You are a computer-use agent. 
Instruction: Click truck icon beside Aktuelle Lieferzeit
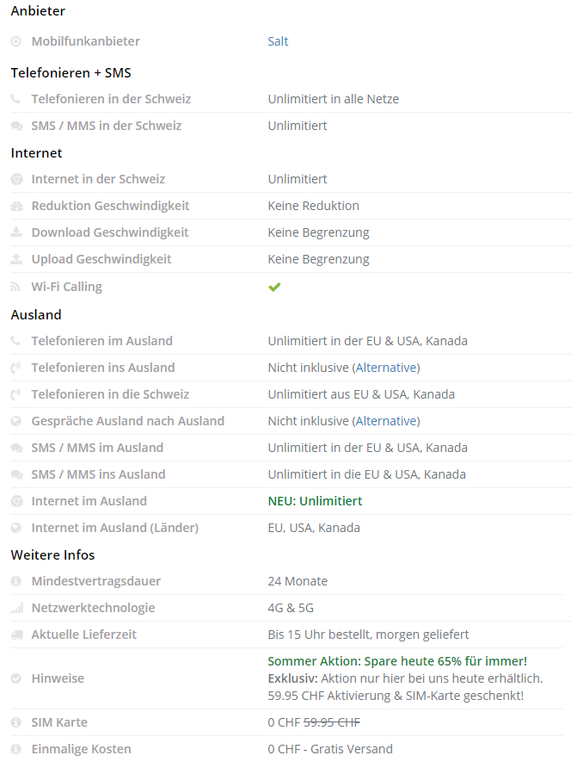(x=16, y=635)
